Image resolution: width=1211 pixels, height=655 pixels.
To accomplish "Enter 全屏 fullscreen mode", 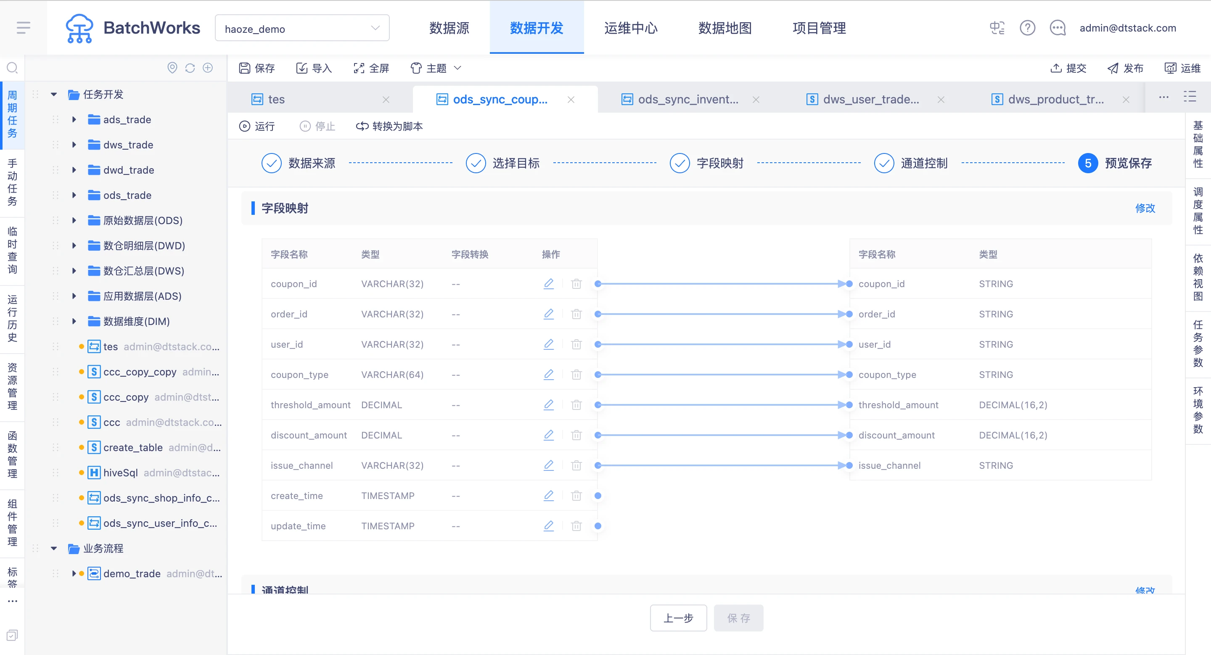I will point(371,68).
